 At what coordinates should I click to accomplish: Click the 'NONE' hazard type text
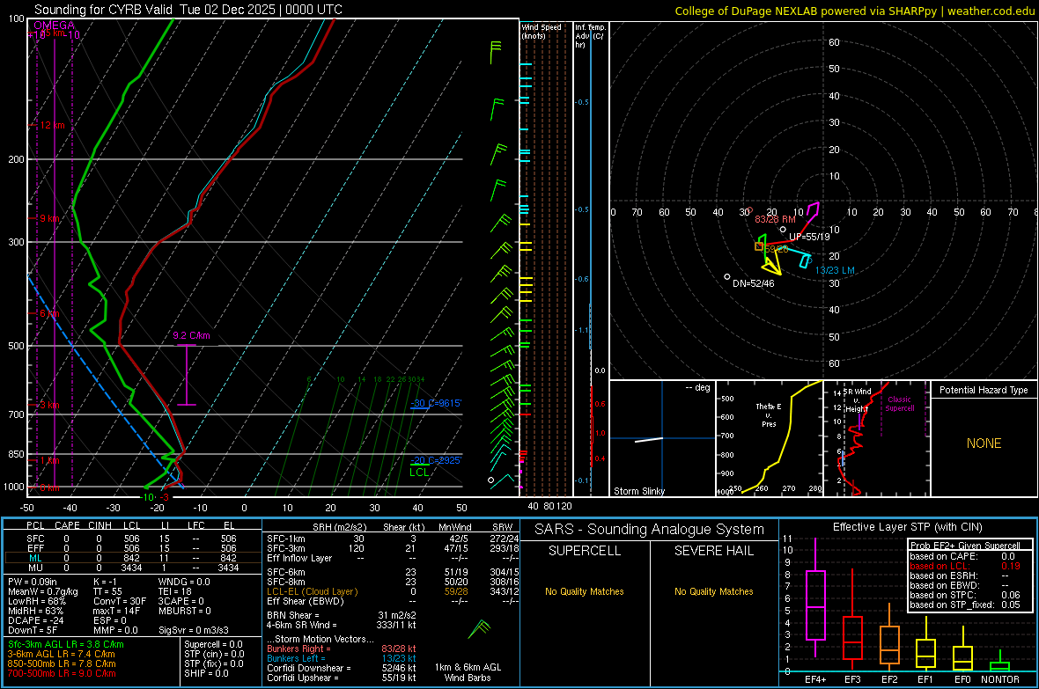[x=984, y=443]
